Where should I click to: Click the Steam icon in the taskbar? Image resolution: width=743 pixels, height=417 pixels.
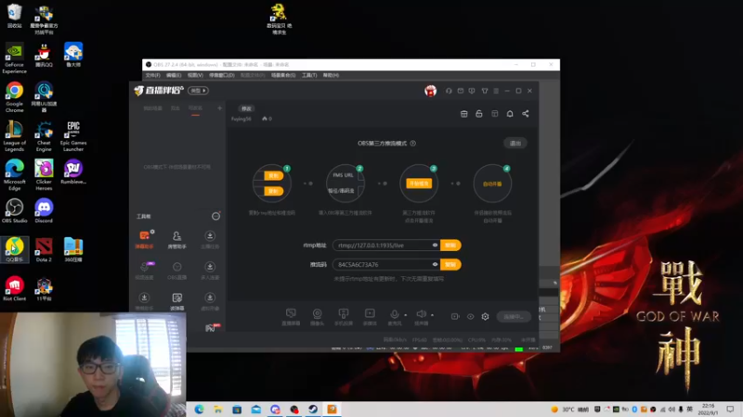click(x=313, y=410)
